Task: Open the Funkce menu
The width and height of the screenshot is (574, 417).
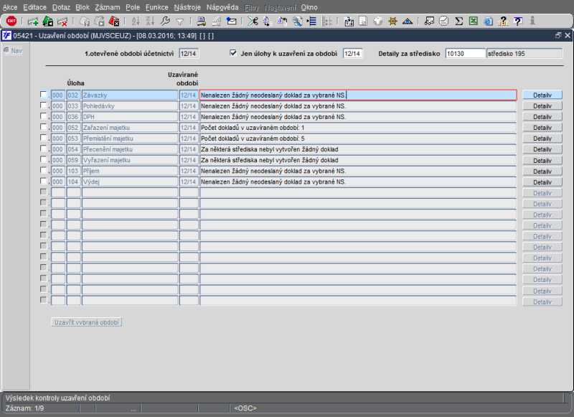Action: 156,7
